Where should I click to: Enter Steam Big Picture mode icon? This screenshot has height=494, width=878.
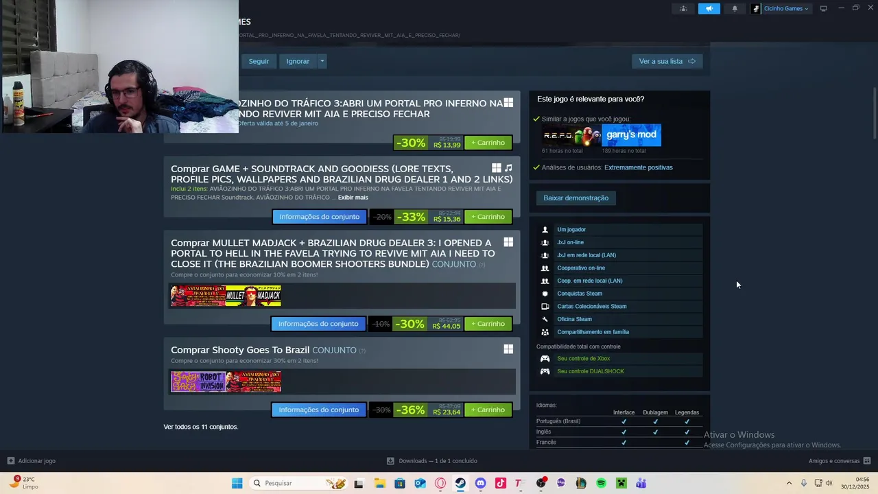pos(823,8)
